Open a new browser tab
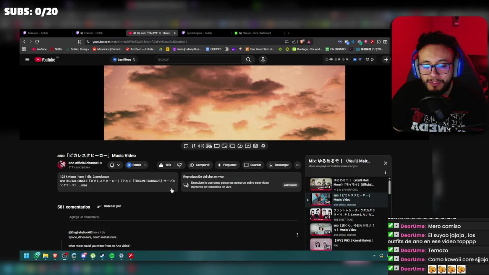The image size is (489, 275). pos(288,33)
